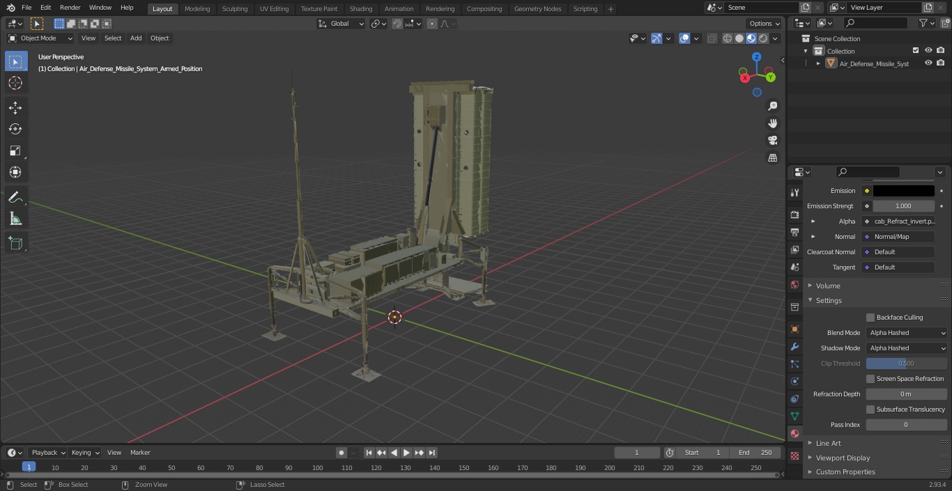Click the Clip Threshold slider

[907, 364]
